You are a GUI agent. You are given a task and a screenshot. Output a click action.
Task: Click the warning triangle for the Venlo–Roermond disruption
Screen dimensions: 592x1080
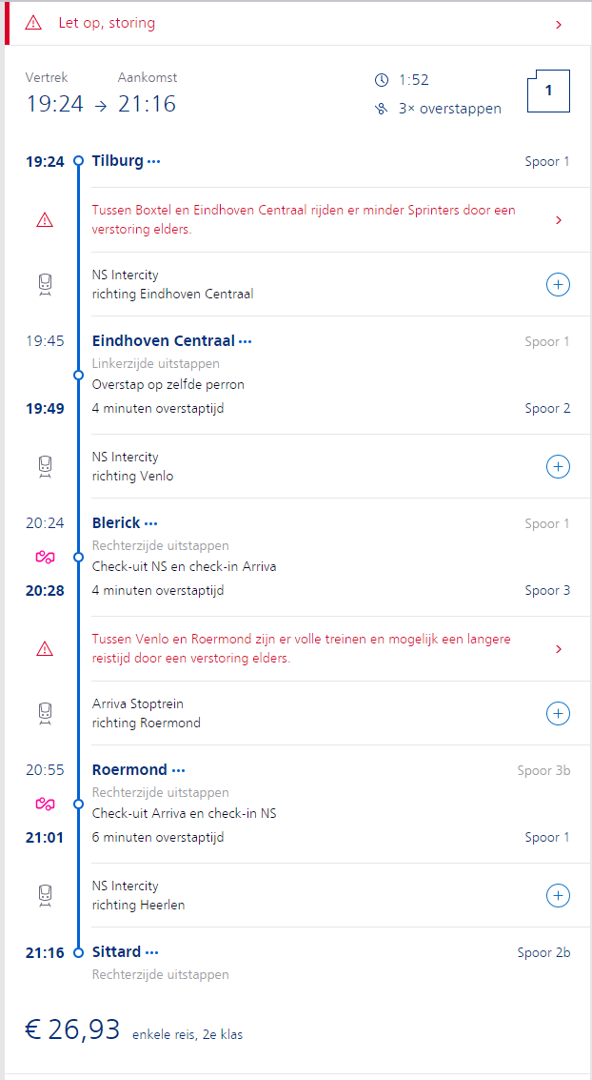[x=45, y=649]
